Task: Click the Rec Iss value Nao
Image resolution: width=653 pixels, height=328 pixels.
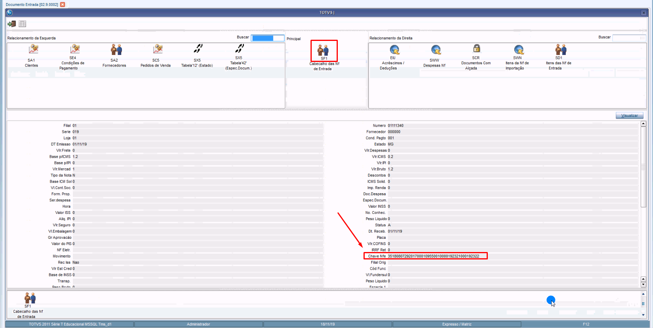Action: 76,262
